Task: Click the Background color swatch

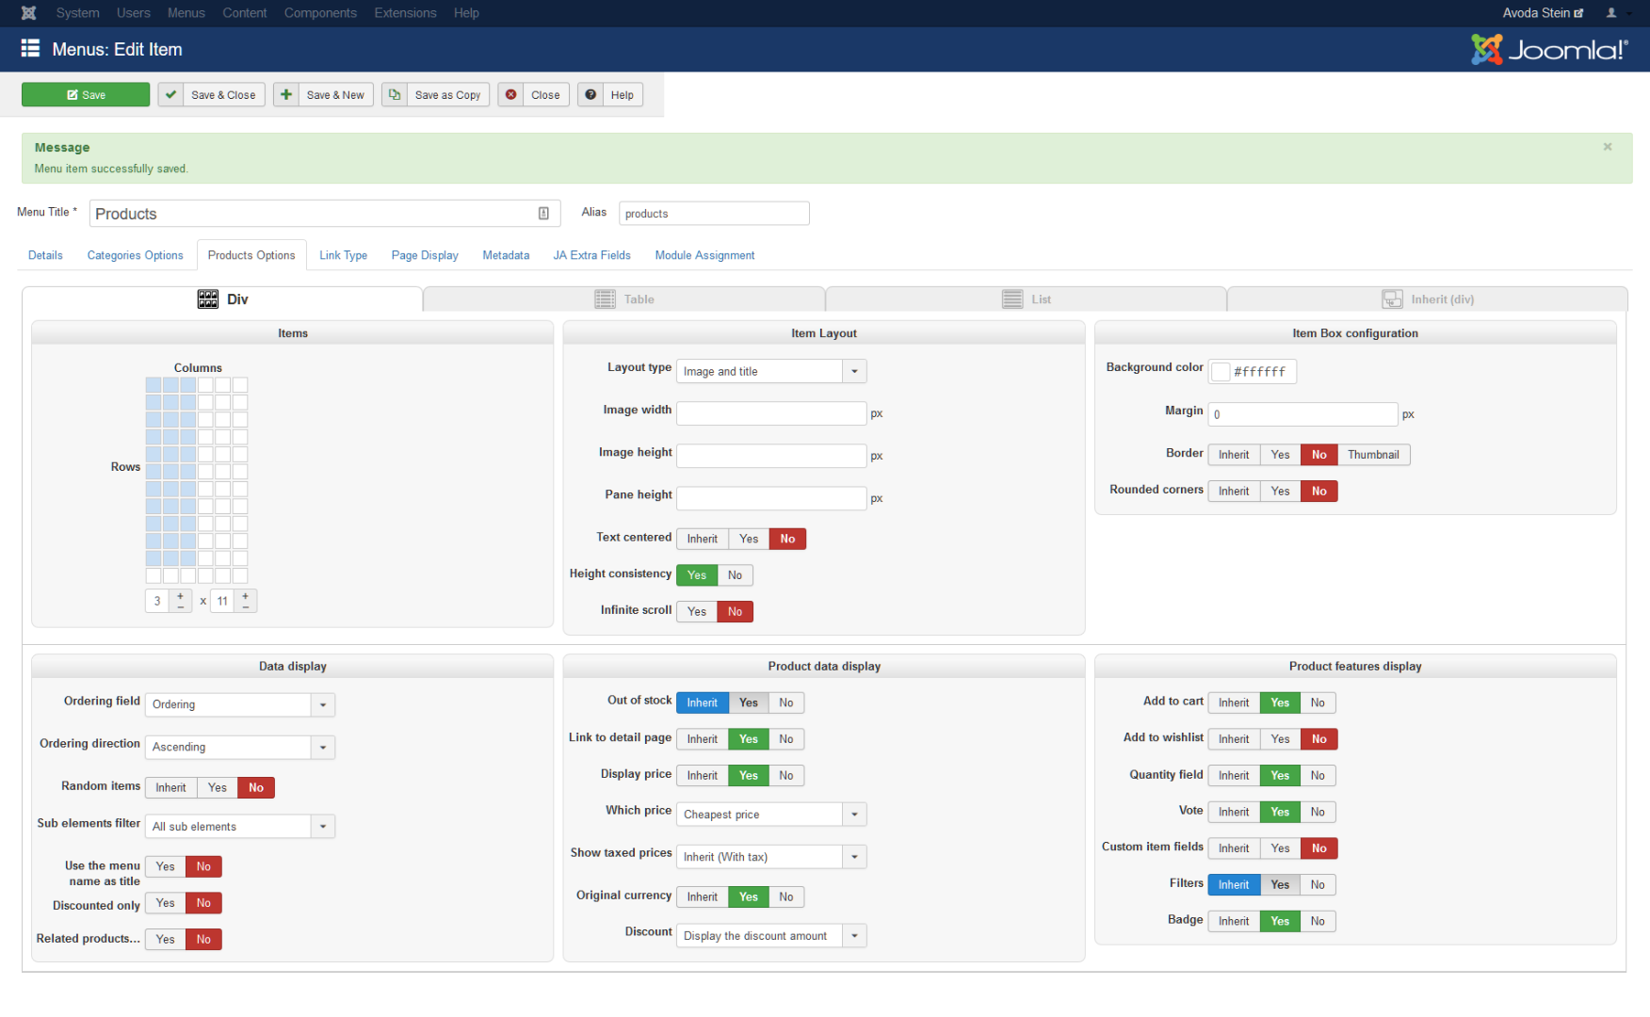Action: coord(1221,372)
